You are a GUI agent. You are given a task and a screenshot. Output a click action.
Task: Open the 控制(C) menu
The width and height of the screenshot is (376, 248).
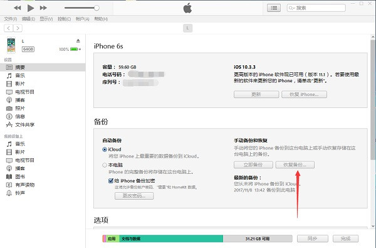[64, 19]
